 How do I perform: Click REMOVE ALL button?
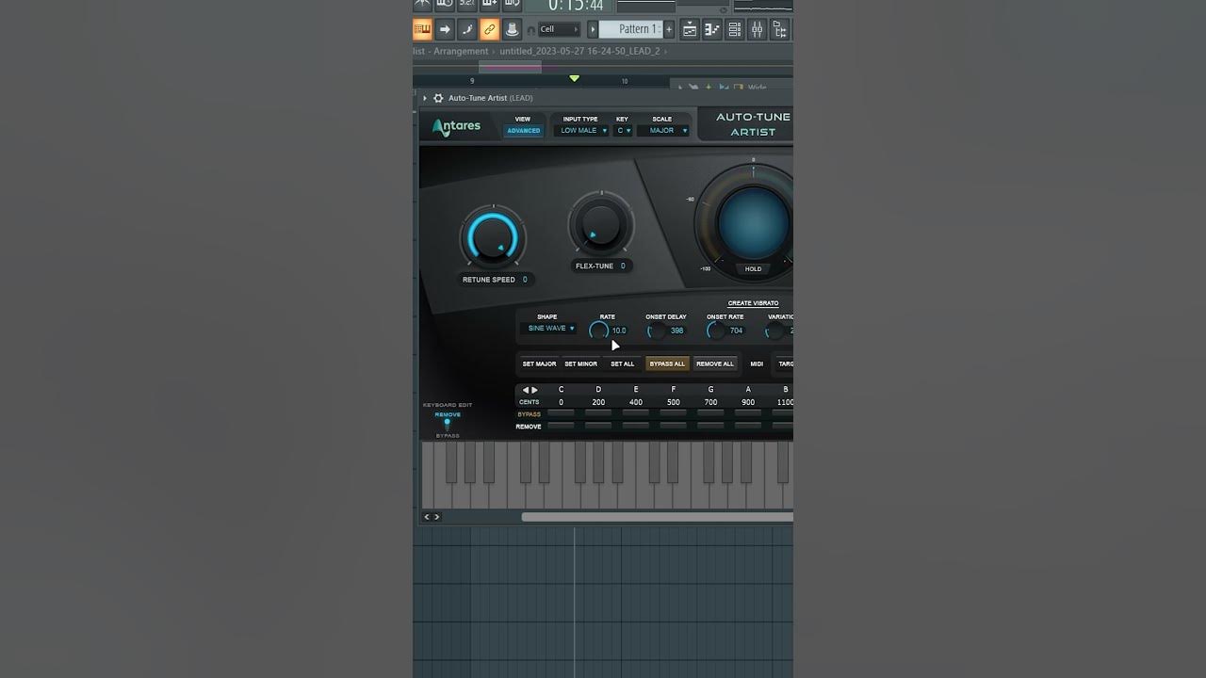coord(715,363)
